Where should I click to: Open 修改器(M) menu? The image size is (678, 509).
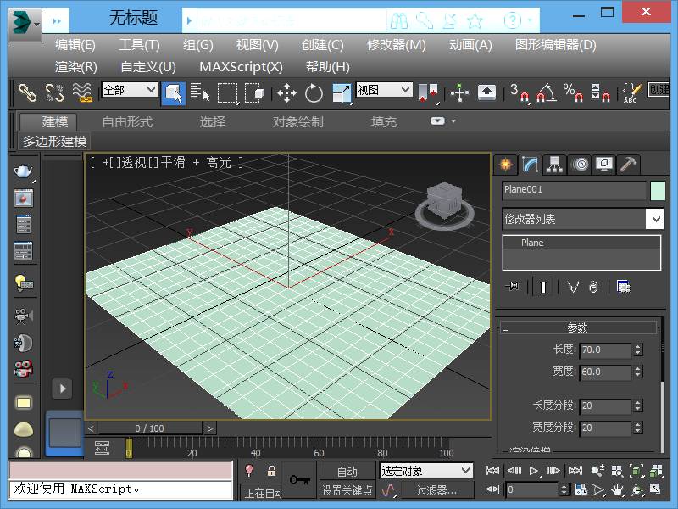pos(396,45)
